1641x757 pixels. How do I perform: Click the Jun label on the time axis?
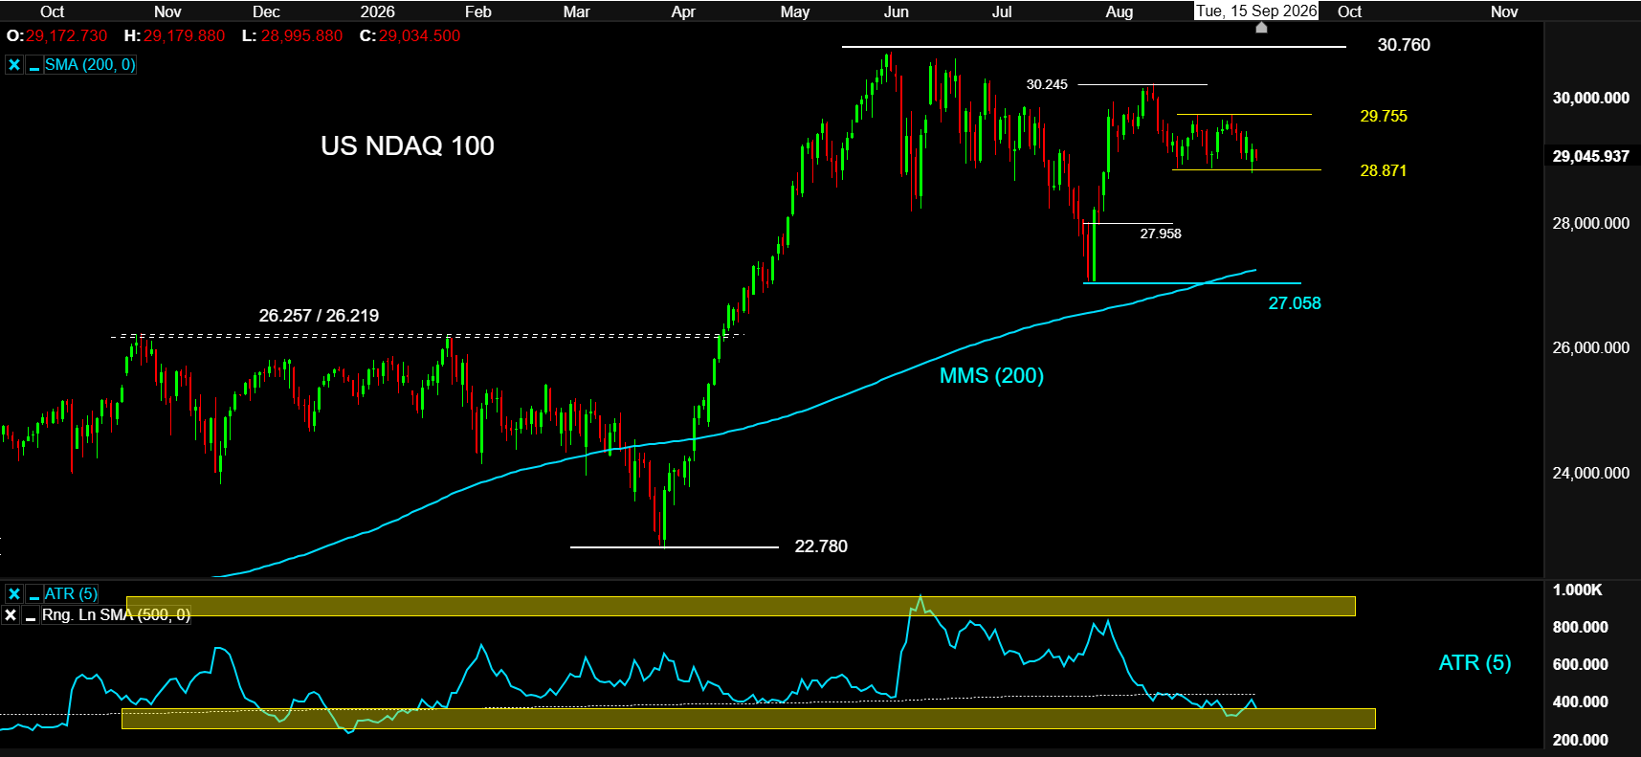click(897, 11)
